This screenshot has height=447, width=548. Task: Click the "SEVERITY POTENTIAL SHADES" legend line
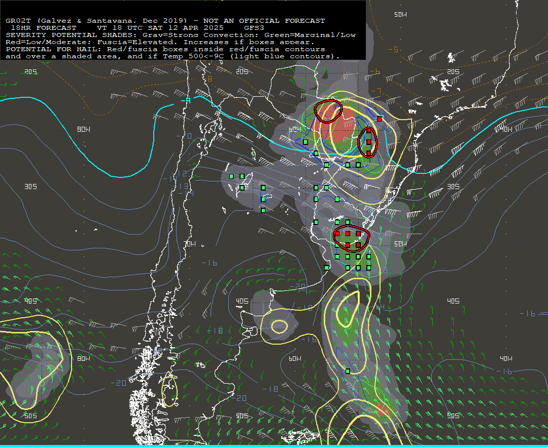pos(181,35)
